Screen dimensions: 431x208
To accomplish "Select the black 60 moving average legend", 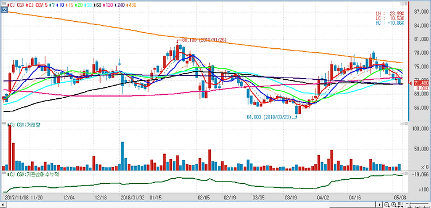I will tap(98, 5).
